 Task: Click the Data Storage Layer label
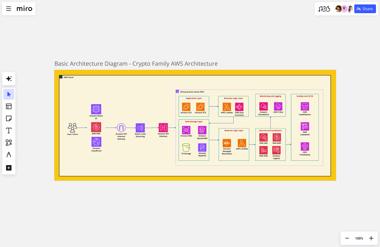coord(194,122)
